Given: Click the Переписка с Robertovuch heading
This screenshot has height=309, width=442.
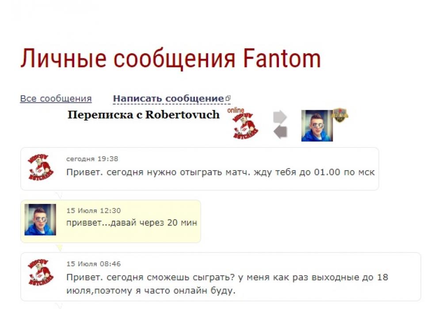Looking at the screenshot, I should (x=144, y=115).
